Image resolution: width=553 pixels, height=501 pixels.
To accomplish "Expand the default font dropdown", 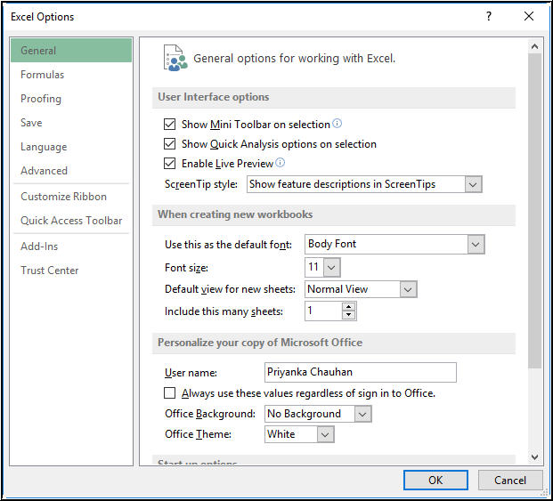I will pyautogui.click(x=476, y=244).
